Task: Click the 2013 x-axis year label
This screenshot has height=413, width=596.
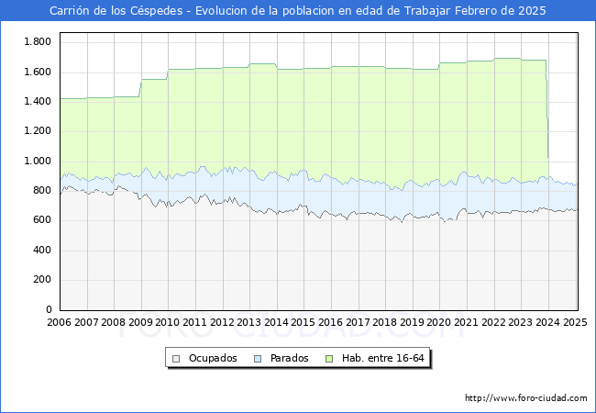Action: [249, 322]
